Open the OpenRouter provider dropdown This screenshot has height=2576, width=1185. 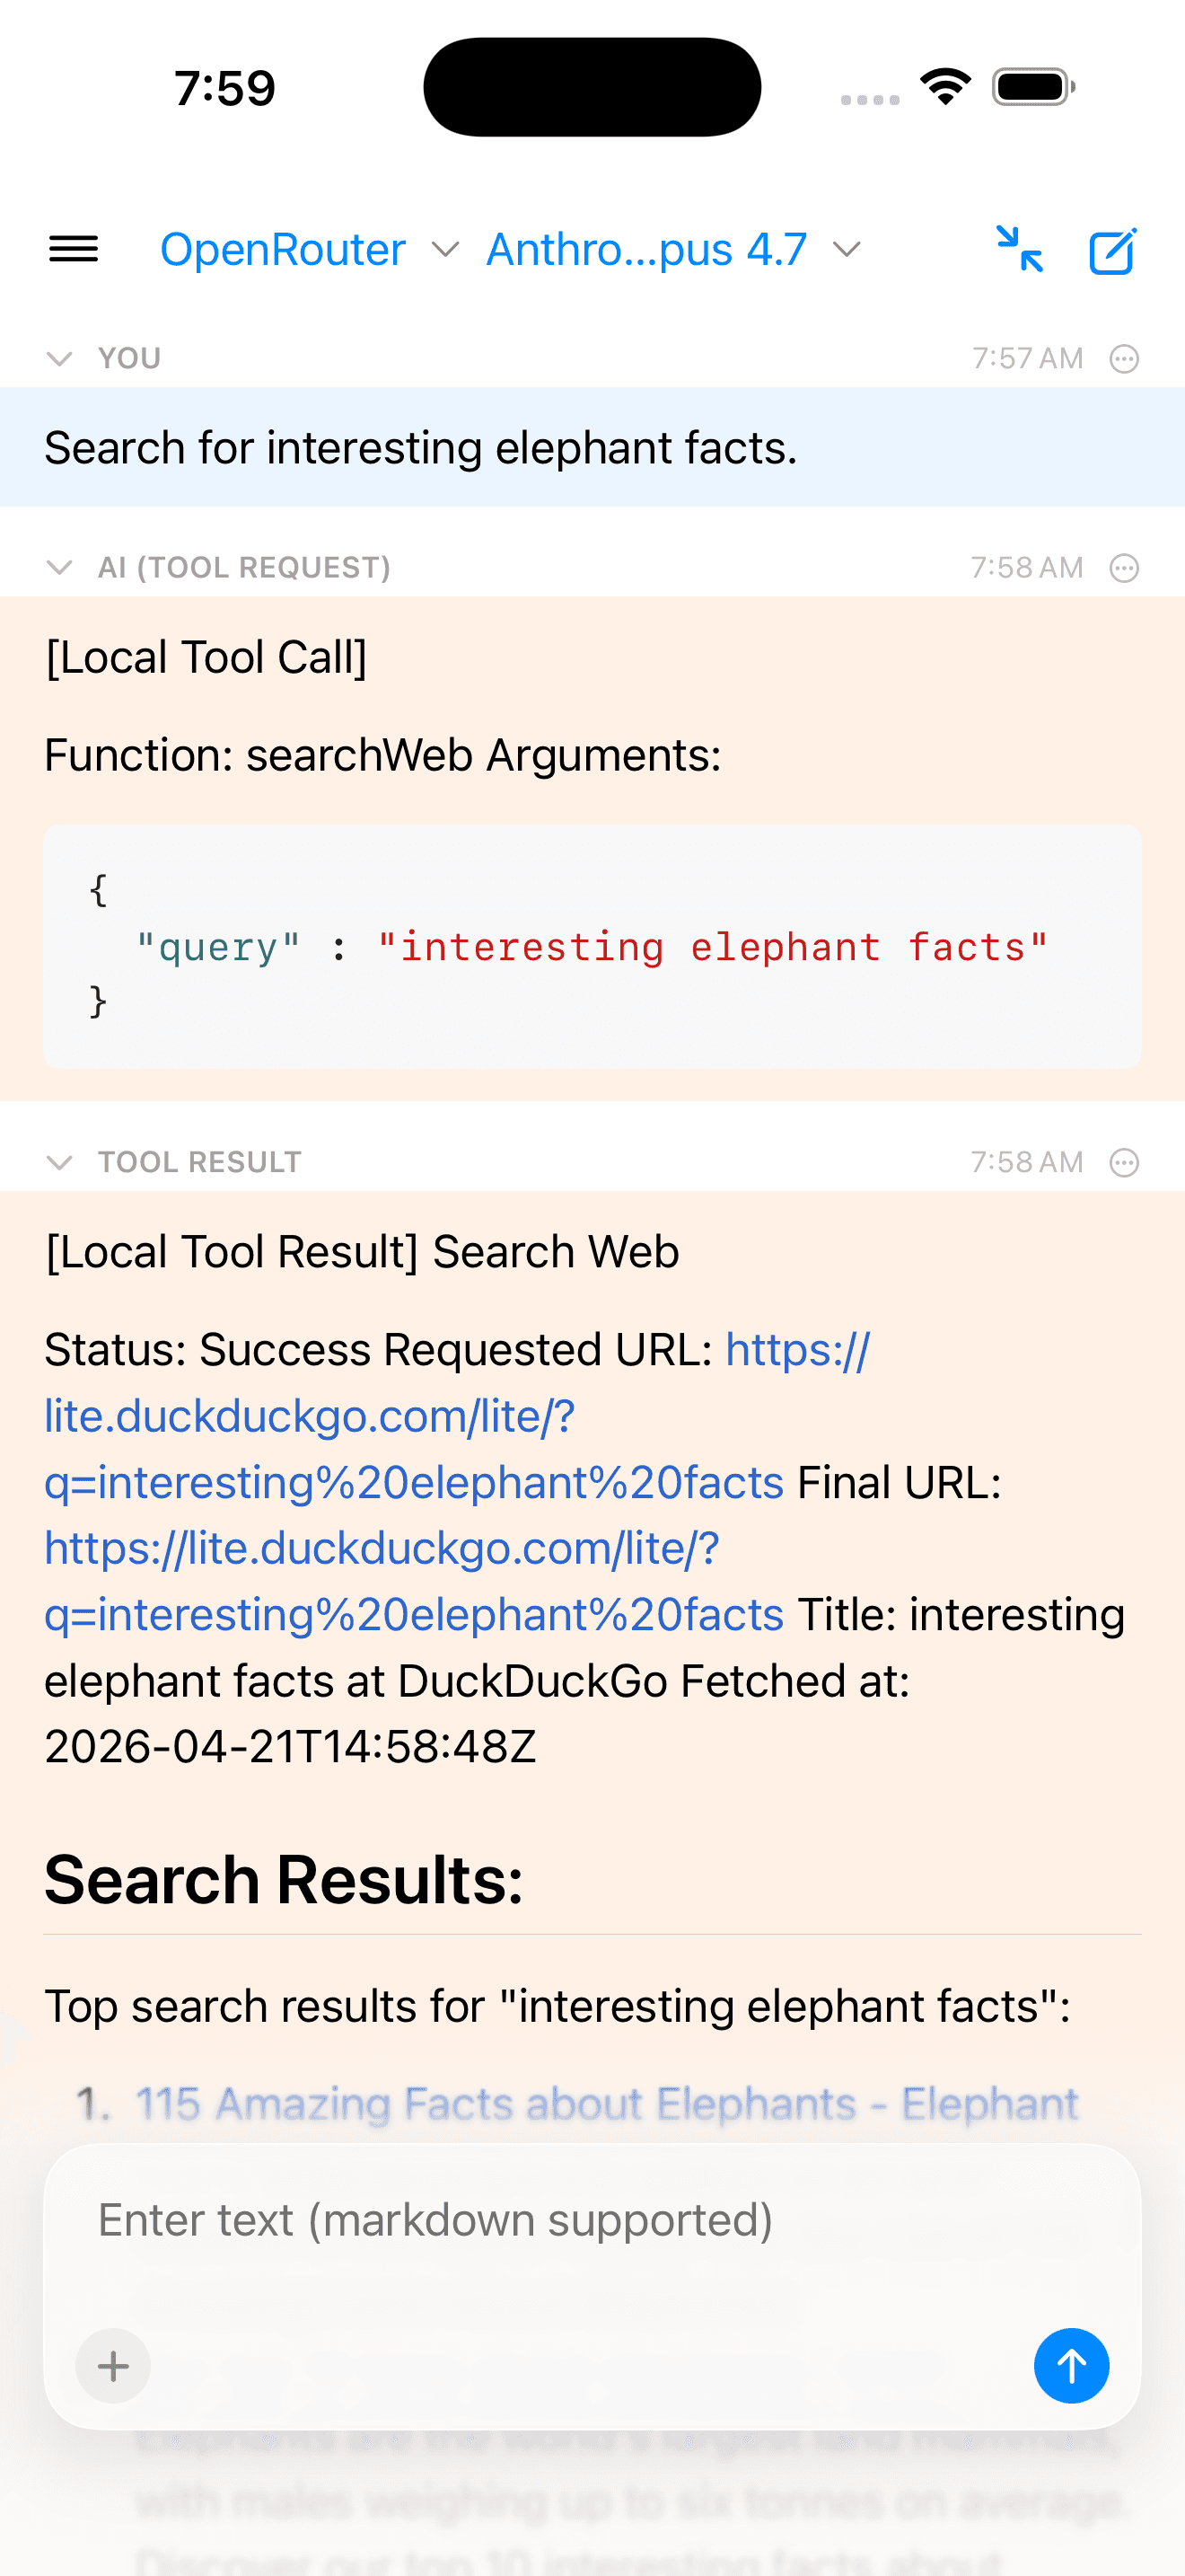point(445,249)
